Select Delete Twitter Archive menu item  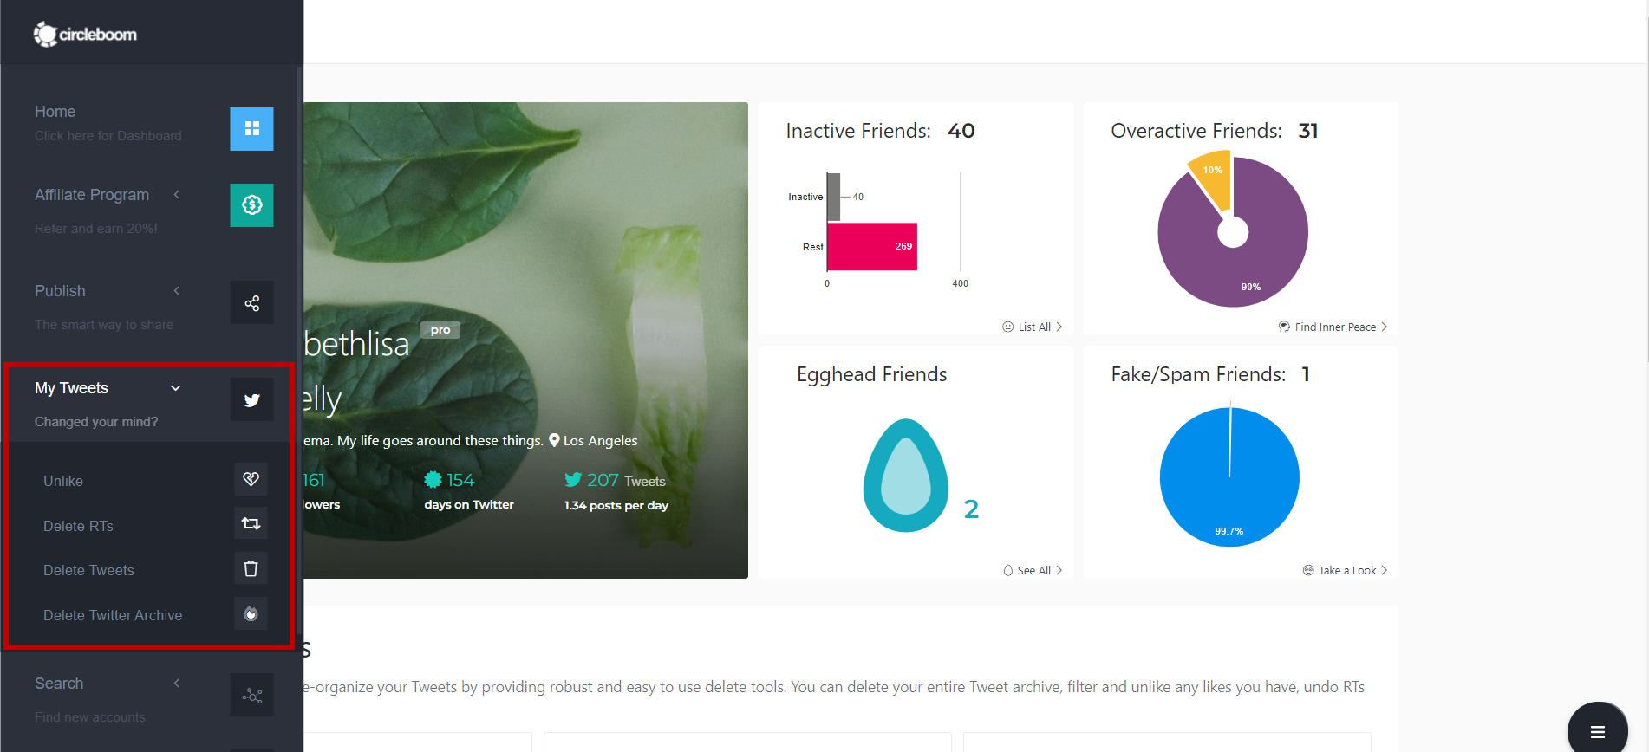point(113,615)
